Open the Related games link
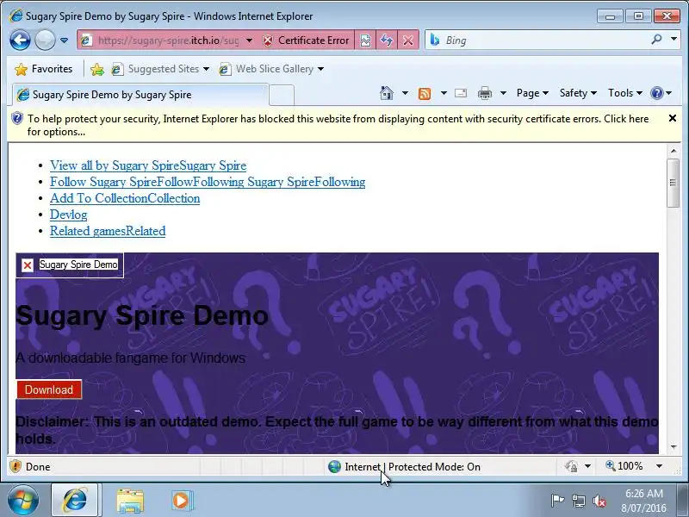 [x=108, y=231]
